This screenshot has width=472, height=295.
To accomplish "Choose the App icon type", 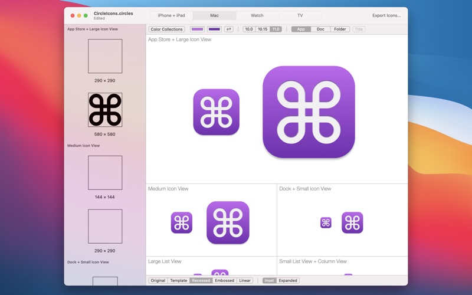I will click(301, 29).
